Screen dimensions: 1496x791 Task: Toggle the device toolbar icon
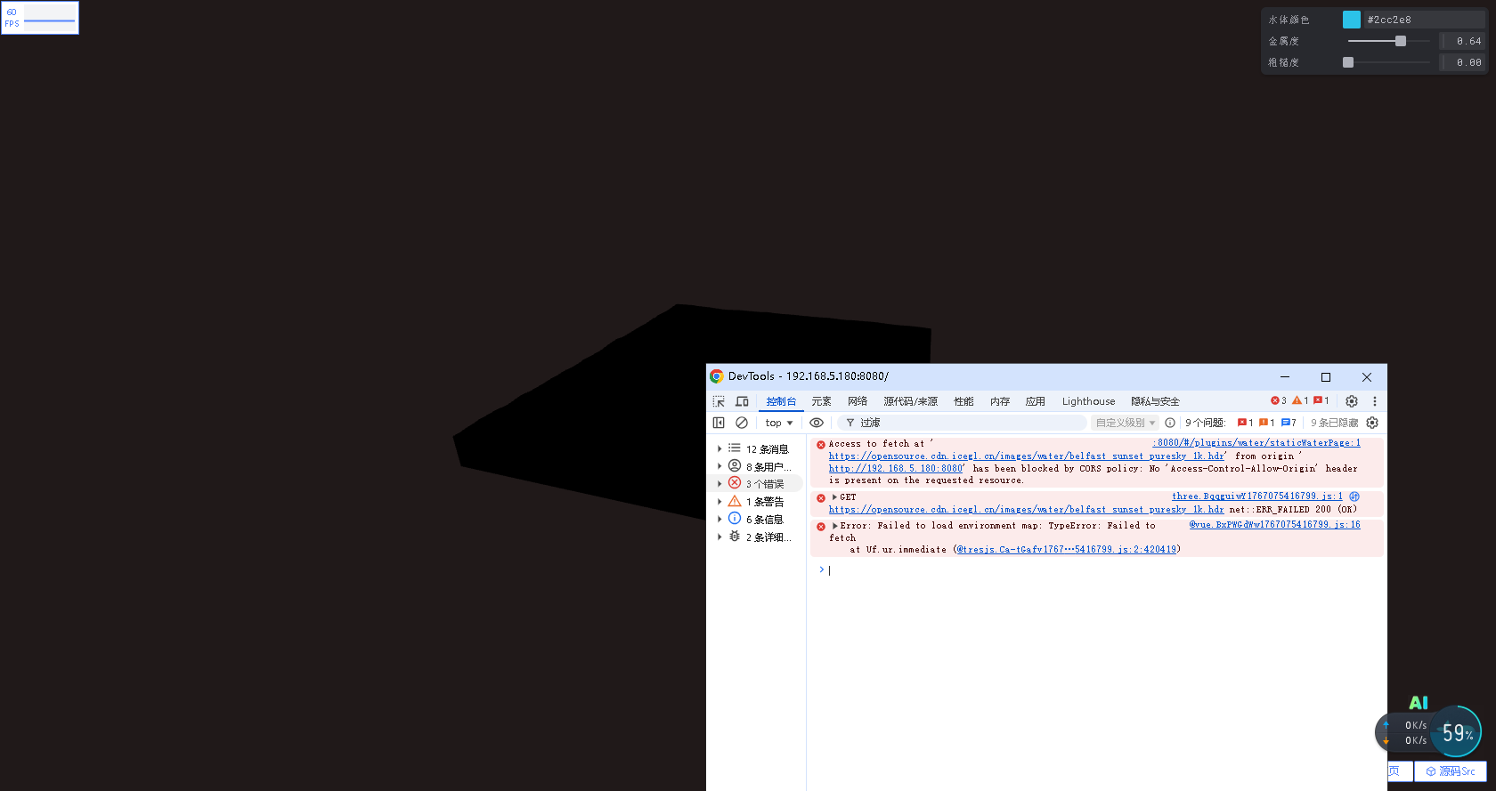pyautogui.click(x=742, y=401)
